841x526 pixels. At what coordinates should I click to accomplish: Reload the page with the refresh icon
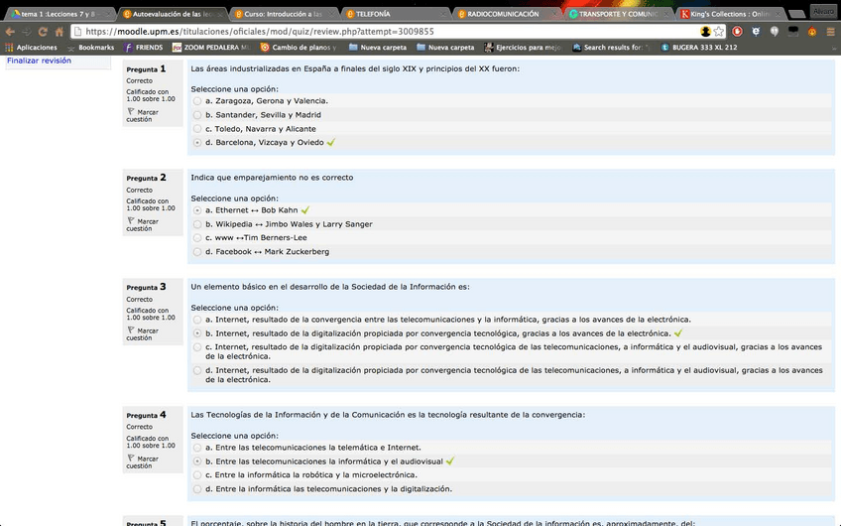43,32
